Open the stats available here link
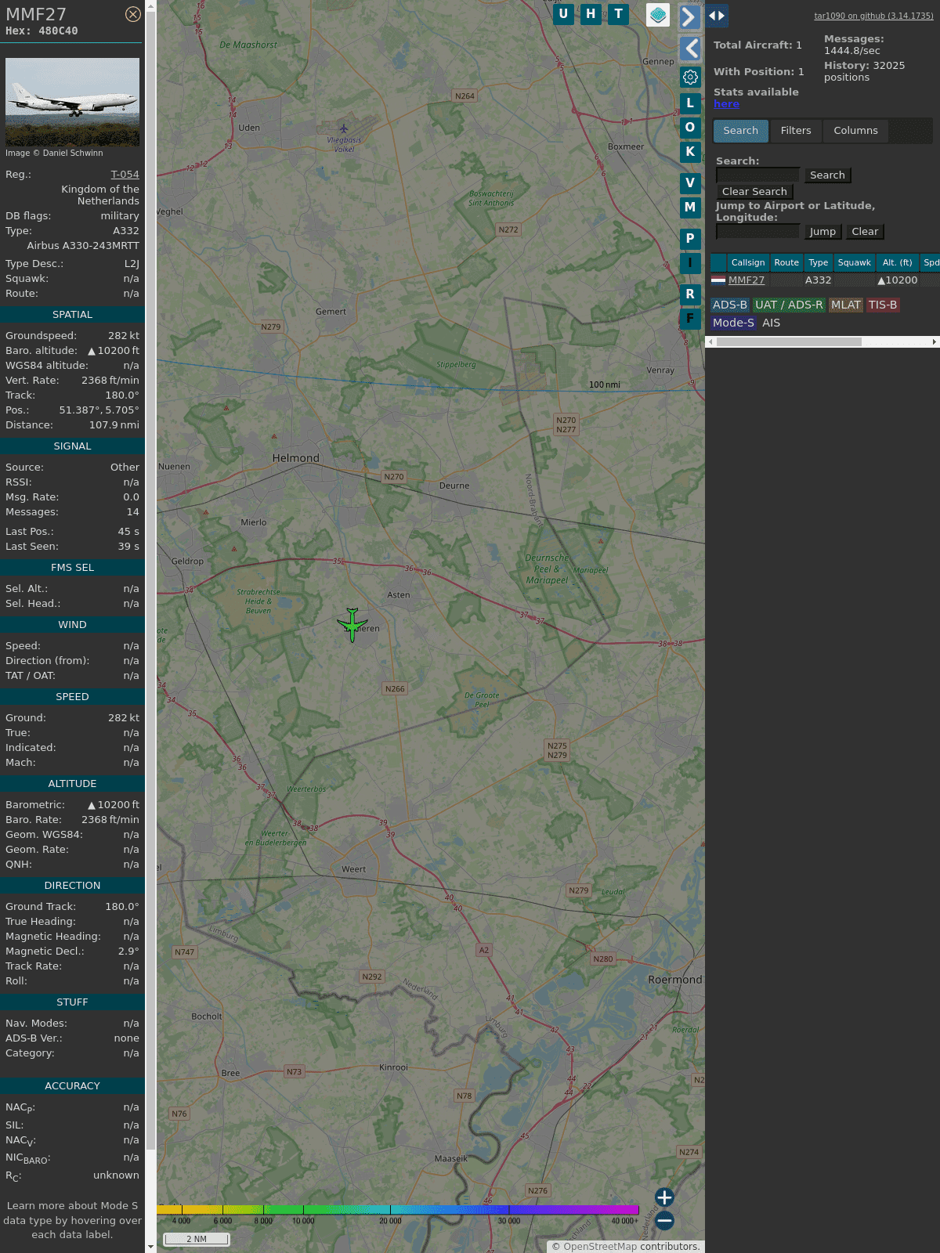Screen dimensions: 940x1253 click(726, 104)
